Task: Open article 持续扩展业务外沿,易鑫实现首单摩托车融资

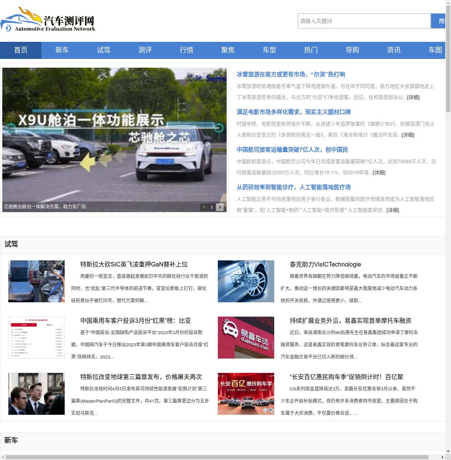Action: point(351,321)
